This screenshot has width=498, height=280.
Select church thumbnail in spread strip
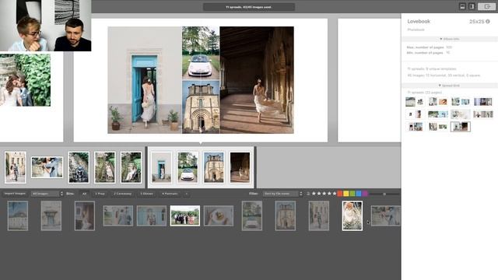pos(213,167)
